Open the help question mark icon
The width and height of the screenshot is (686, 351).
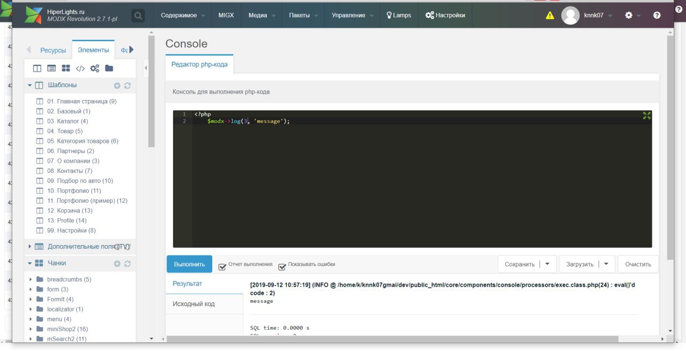coord(657,16)
